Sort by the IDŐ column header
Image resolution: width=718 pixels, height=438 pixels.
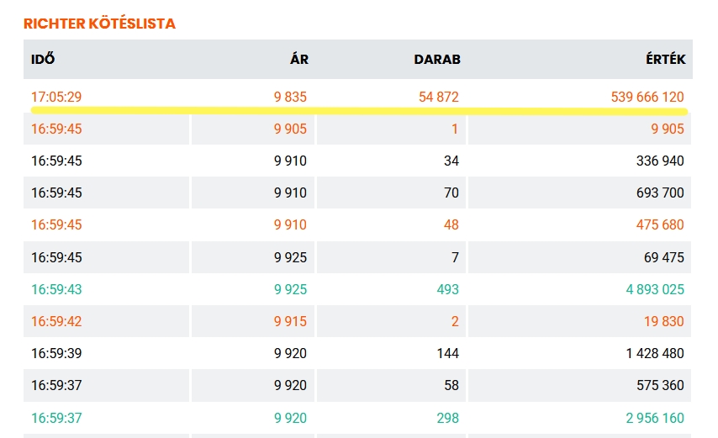pos(43,60)
